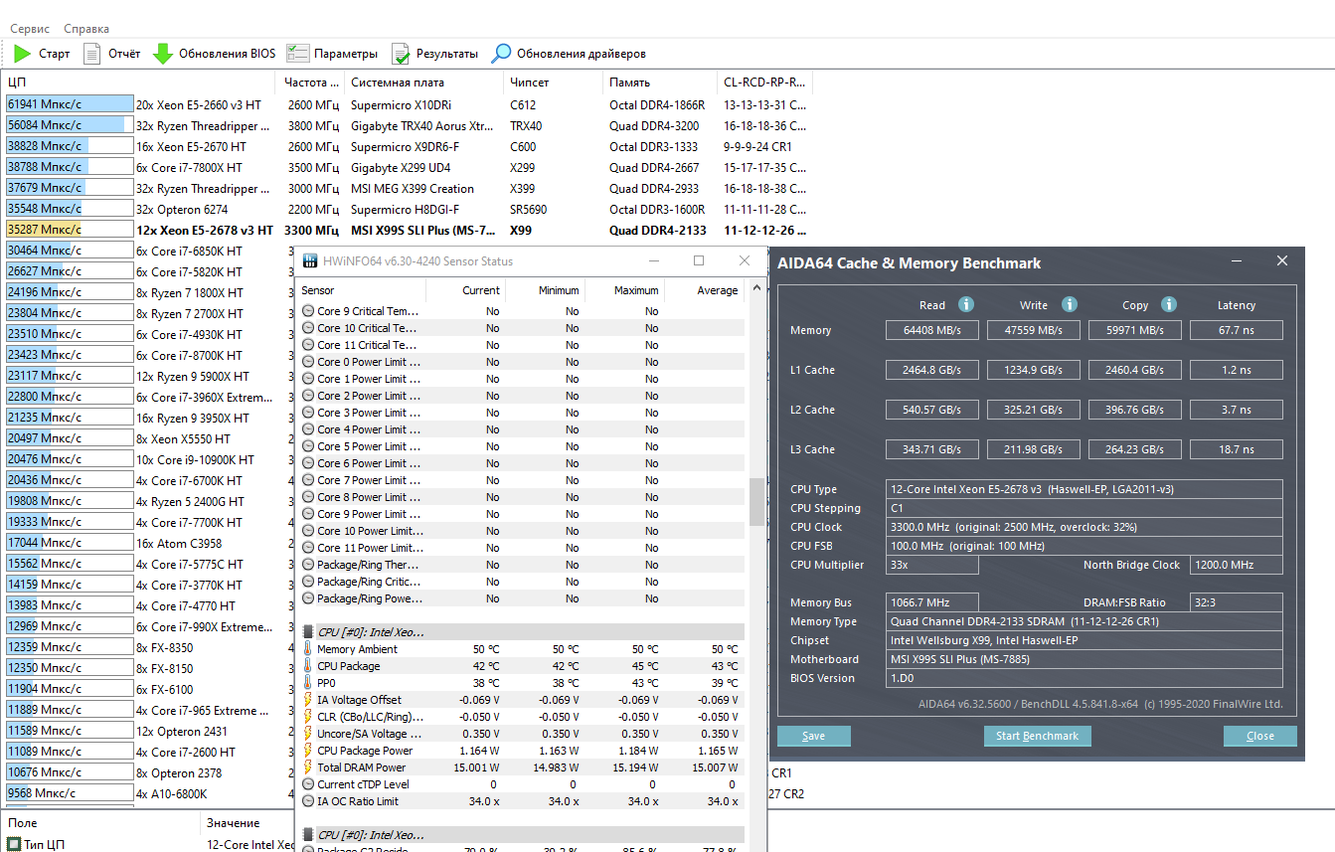
Task: Launch Обновления BIOS via green arrow icon
Action: pos(163,54)
